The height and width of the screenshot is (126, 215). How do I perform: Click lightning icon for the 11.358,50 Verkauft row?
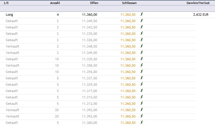pyautogui.click(x=142, y=65)
